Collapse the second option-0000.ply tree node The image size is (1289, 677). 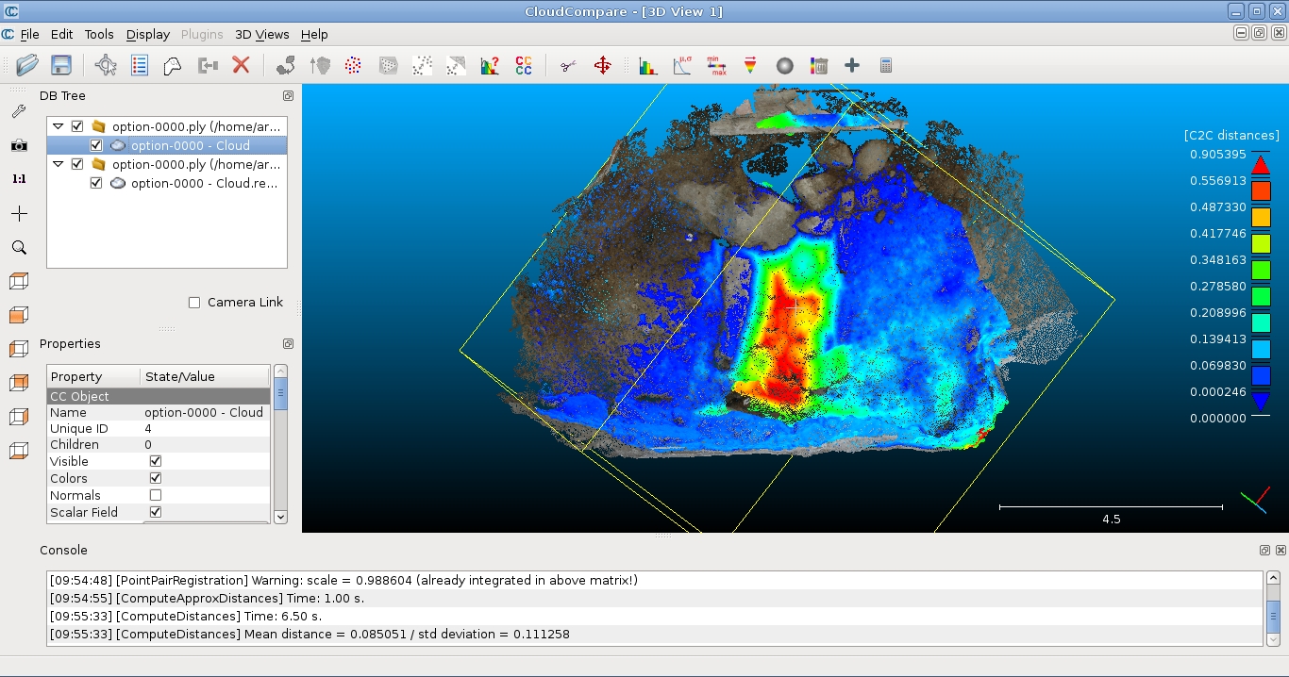point(59,164)
